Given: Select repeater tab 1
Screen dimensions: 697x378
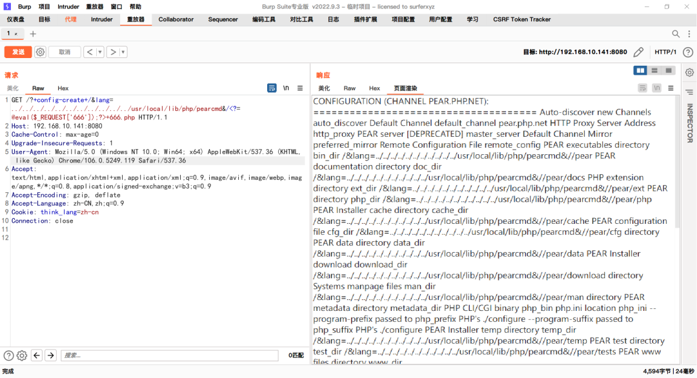Looking at the screenshot, I should pyautogui.click(x=8, y=34).
